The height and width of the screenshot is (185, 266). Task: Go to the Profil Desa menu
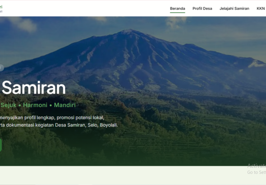coord(202,9)
